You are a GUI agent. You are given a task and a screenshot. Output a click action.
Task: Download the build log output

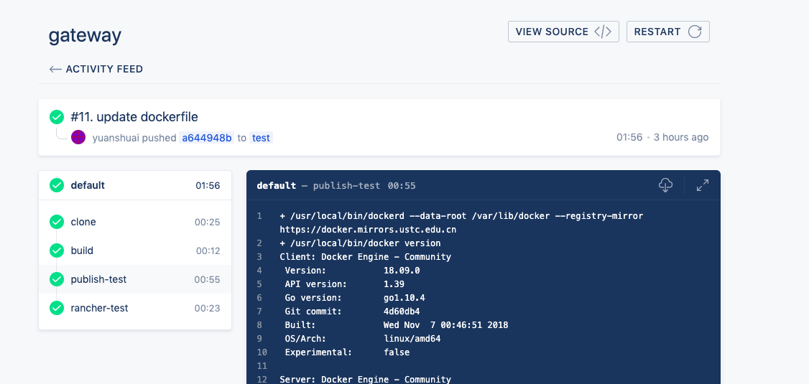[665, 185]
